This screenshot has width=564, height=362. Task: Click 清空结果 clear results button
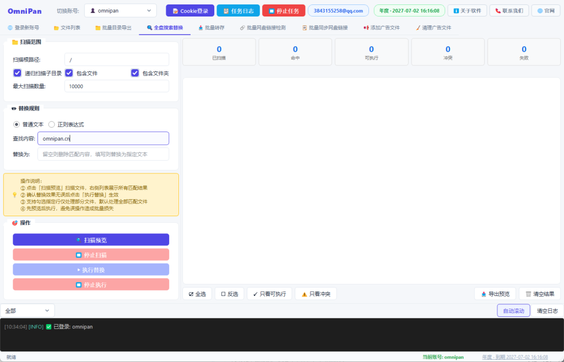540,294
